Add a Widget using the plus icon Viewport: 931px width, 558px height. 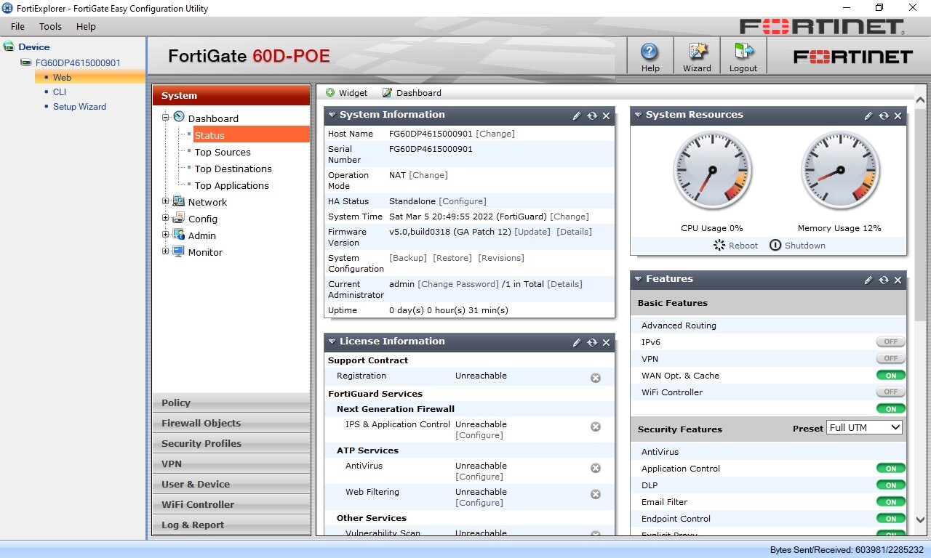pos(330,93)
